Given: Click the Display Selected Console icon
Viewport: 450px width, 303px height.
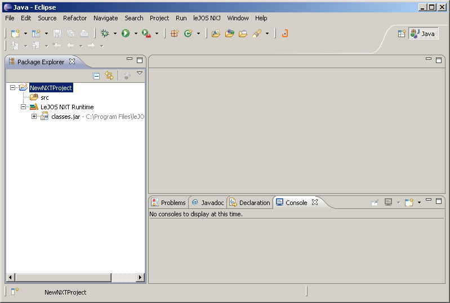Looking at the screenshot, I should coord(388,202).
